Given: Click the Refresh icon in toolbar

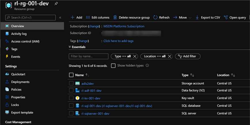Looking at the screenshot, I should (x=155, y=18).
